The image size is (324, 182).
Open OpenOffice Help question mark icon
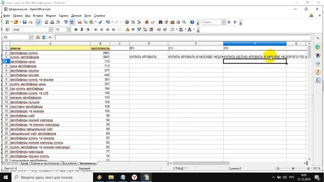pyautogui.click(x=192, y=22)
